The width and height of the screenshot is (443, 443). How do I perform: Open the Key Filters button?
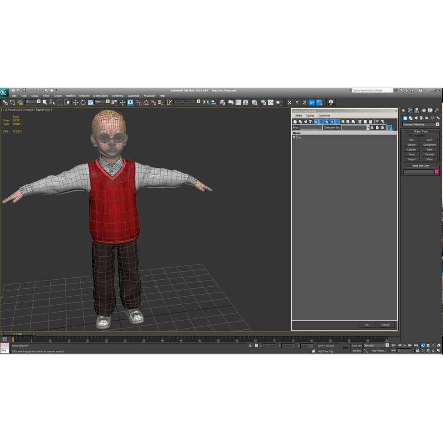[x=379, y=351]
